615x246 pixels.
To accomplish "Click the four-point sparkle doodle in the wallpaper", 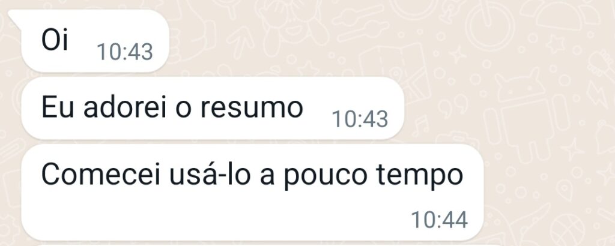I will pyautogui.click(x=457, y=55).
